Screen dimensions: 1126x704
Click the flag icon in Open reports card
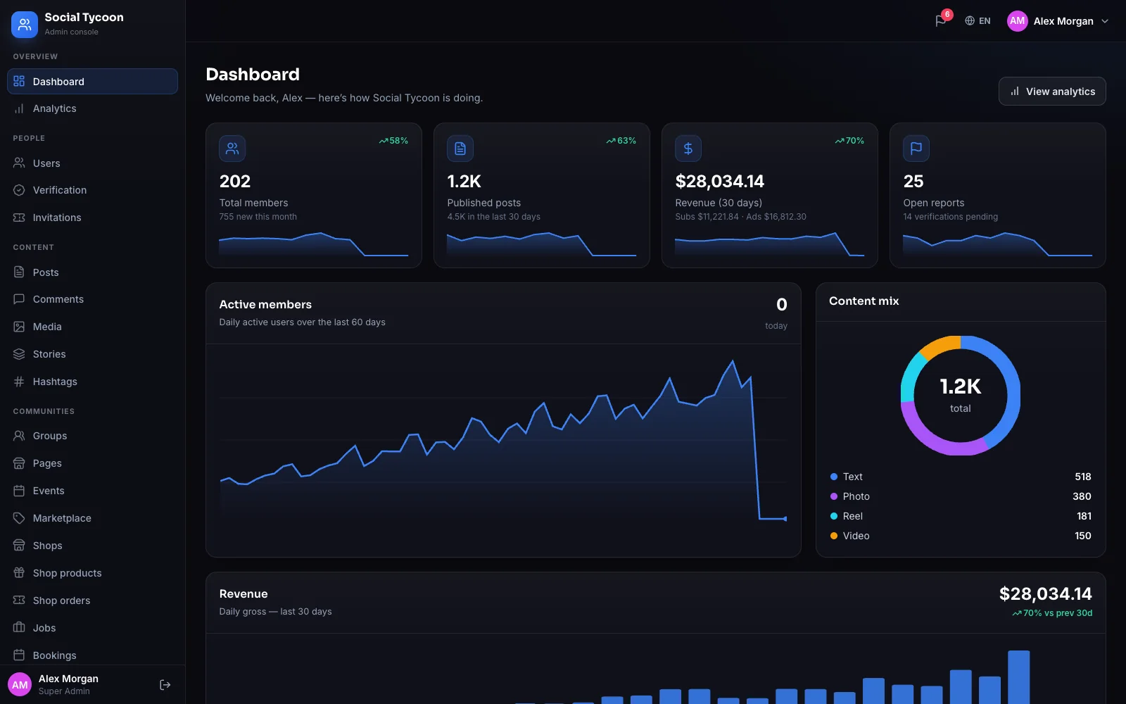coord(916,149)
